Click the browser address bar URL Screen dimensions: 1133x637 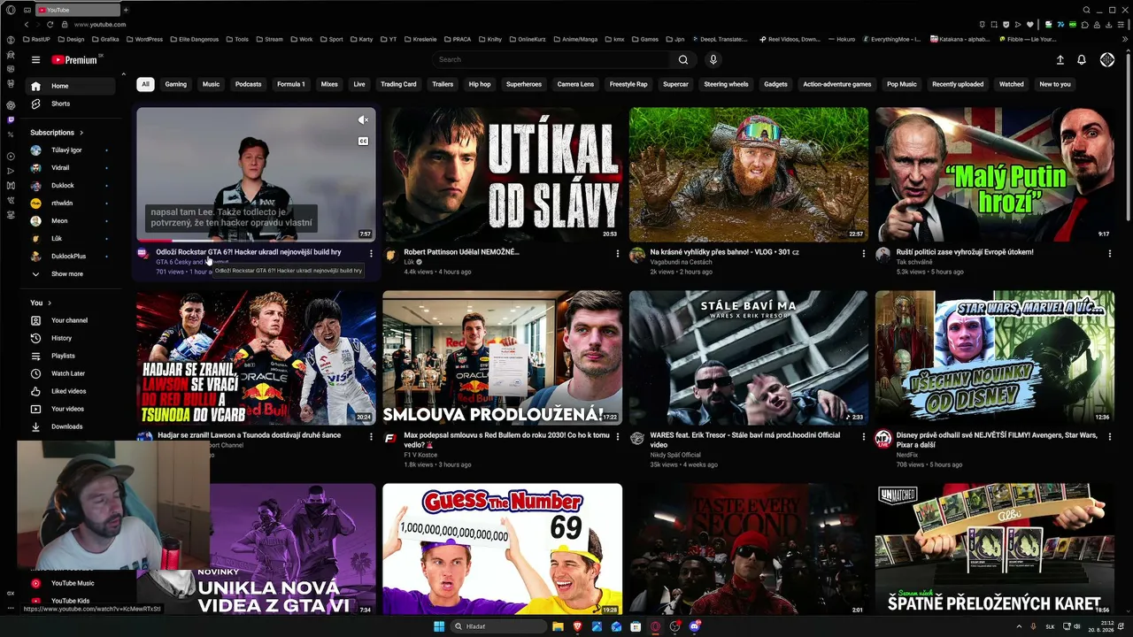pyautogui.click(x=100, y=25)
